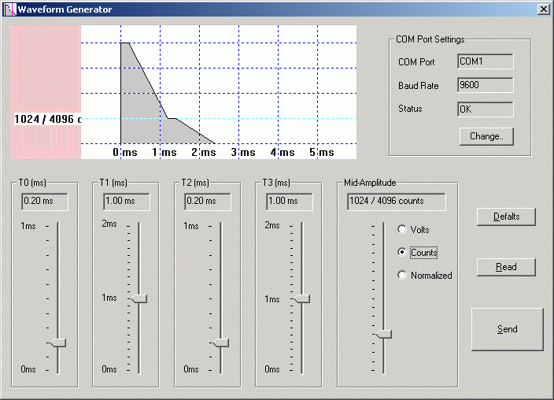Click the COM Port field showing COM1
Viewport: 554px width, 400px height.
485,61
